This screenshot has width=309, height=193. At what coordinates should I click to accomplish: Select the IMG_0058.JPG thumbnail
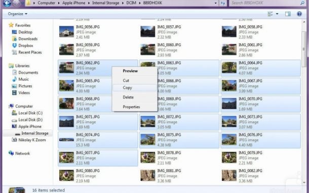229,31
